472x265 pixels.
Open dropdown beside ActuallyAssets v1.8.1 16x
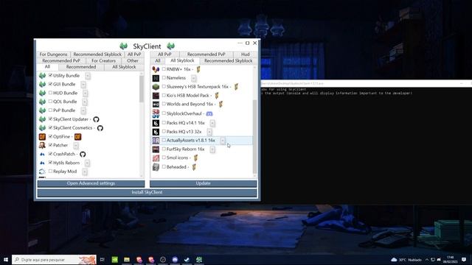(x=223, y=141)
